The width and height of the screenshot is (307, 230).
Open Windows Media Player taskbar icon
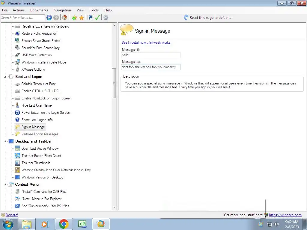45,224
